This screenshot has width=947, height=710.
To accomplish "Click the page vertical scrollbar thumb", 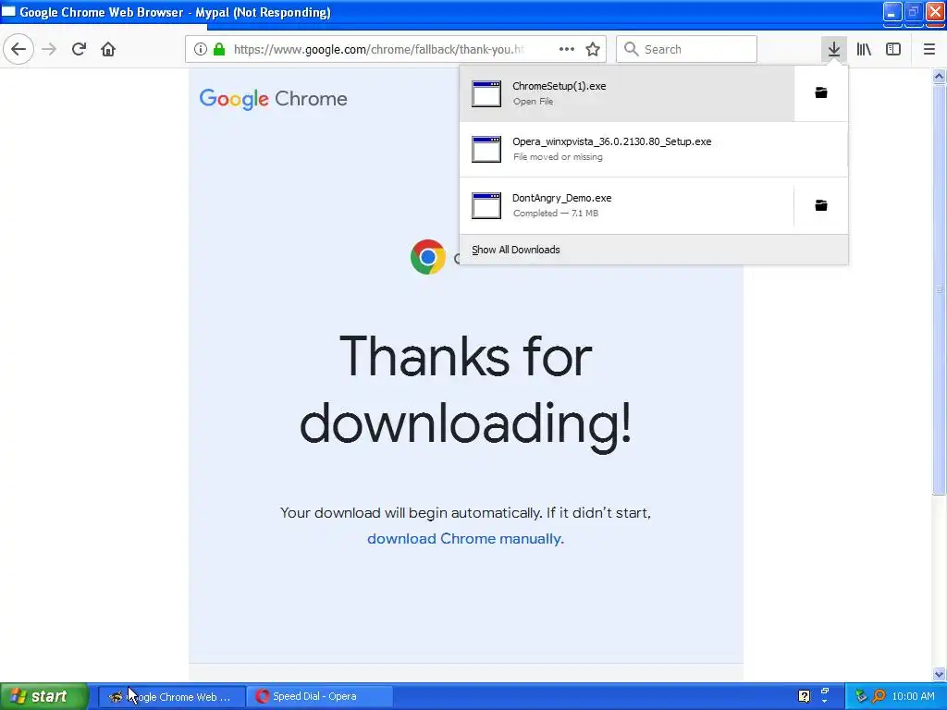I will pos(939,289).
